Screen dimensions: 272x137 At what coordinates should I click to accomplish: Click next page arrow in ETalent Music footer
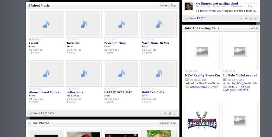point(170,113)
